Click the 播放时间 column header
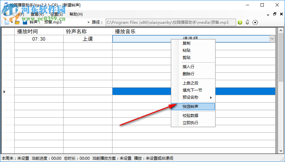The height and width of the screenshot is (162, 285). [39, 31]
